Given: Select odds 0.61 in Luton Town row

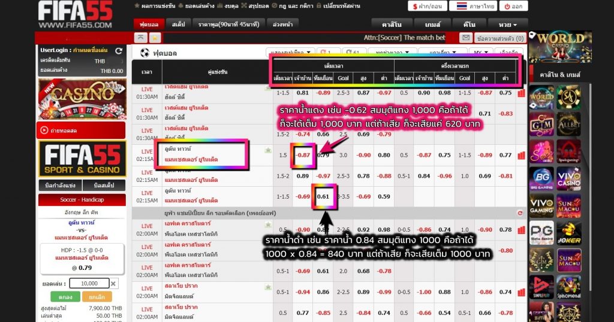Looking at the screenshot, I should click(x=323, y=196).
